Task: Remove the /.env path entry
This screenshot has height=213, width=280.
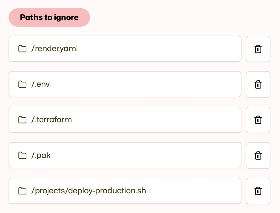Action: [x=258, y=84]
